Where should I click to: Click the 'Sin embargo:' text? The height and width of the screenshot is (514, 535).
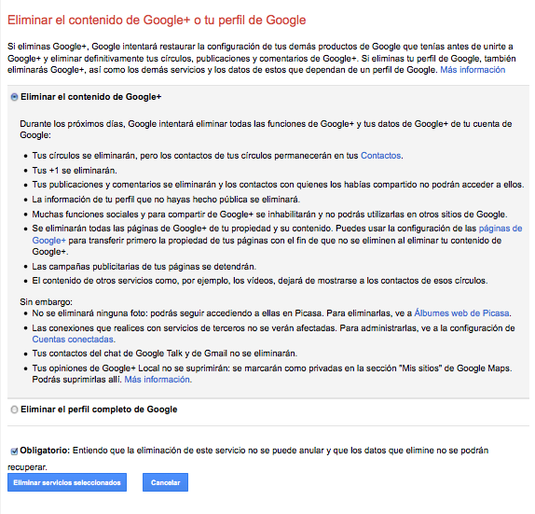pyautogui.click(x=46, y=302)
